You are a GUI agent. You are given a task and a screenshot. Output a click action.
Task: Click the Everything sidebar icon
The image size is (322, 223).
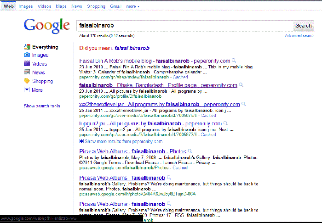[27, 47]
